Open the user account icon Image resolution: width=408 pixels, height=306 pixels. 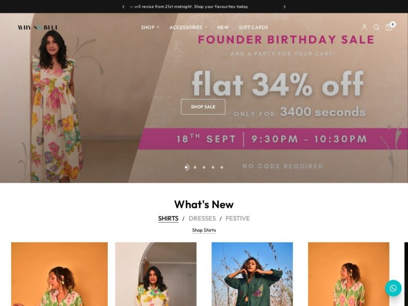(x=364, y=27)
